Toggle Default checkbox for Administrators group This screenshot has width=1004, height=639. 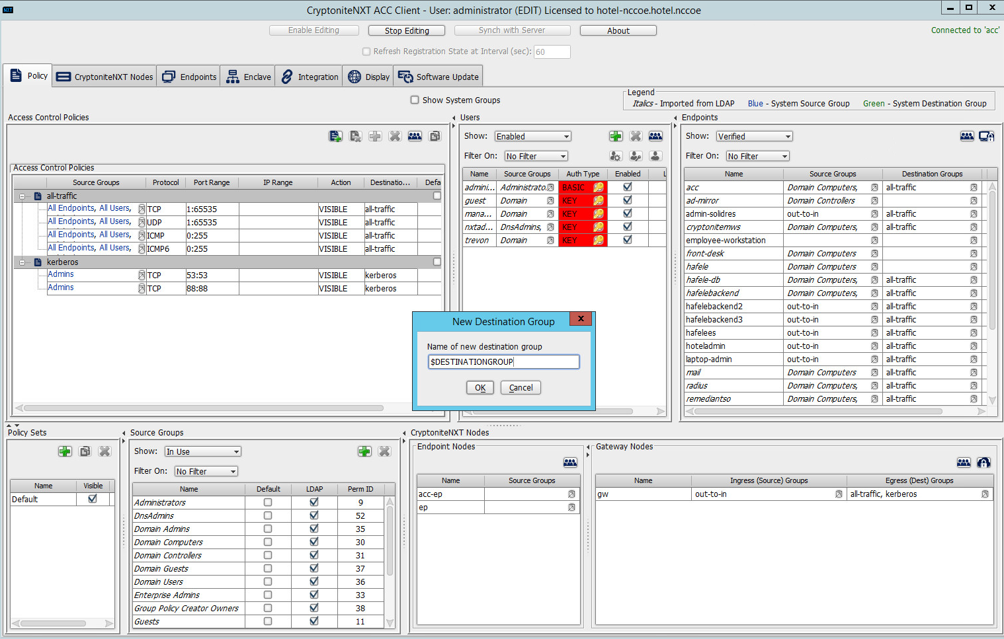coord(268,502)
